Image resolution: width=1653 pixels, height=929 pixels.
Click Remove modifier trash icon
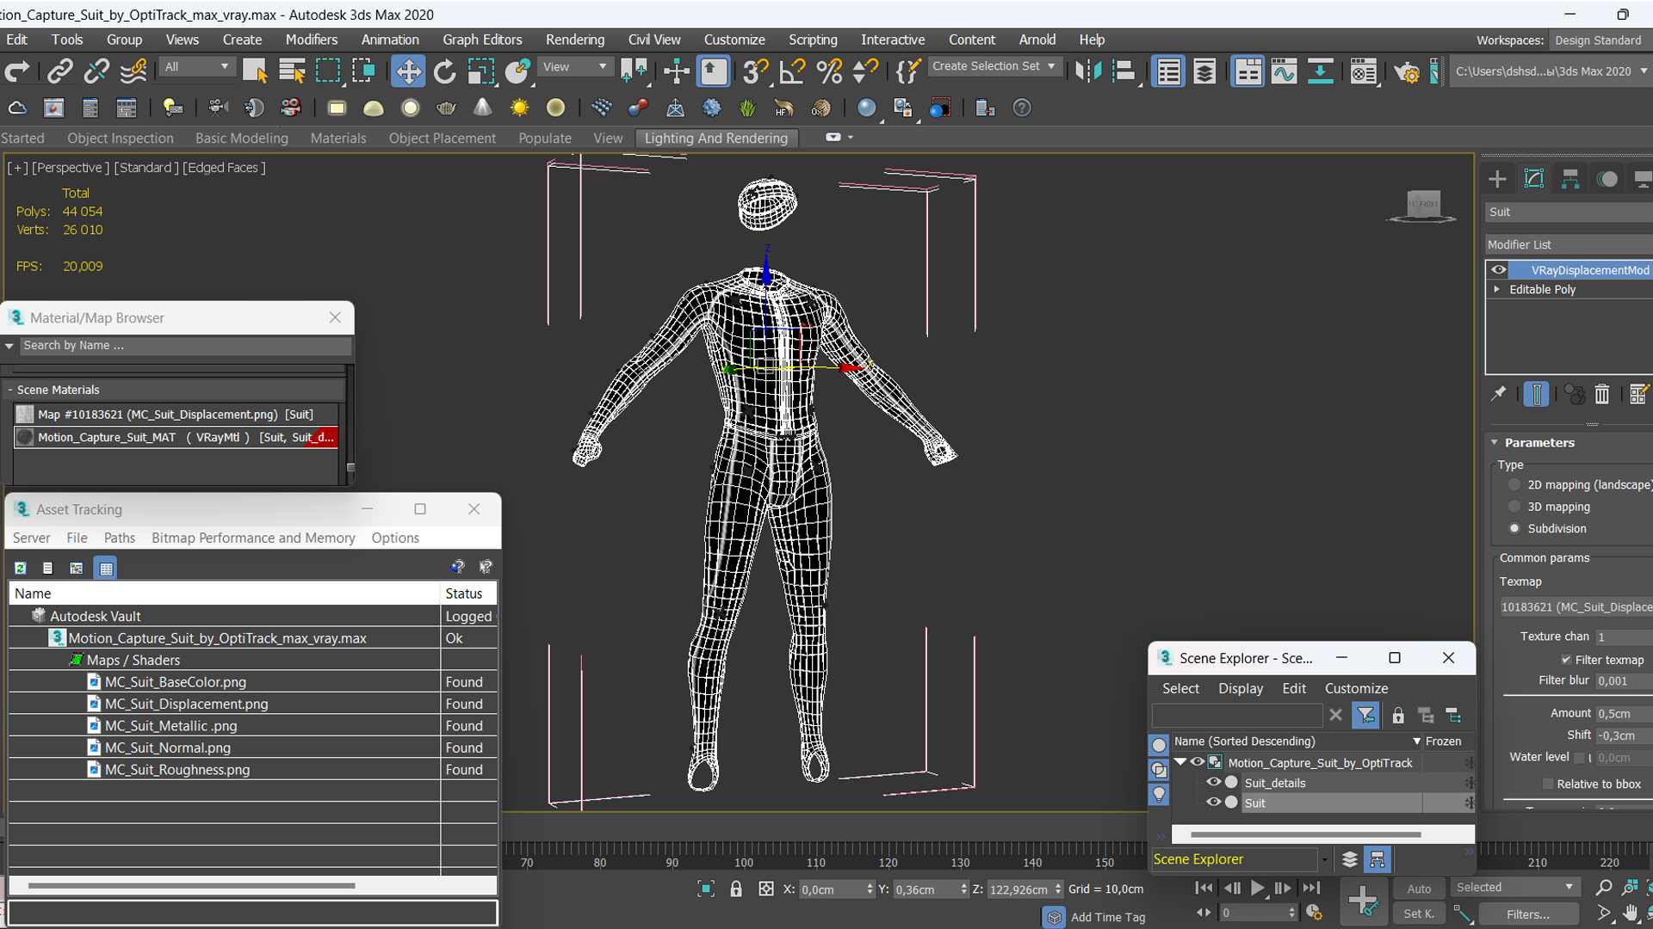pos(1601,394)
